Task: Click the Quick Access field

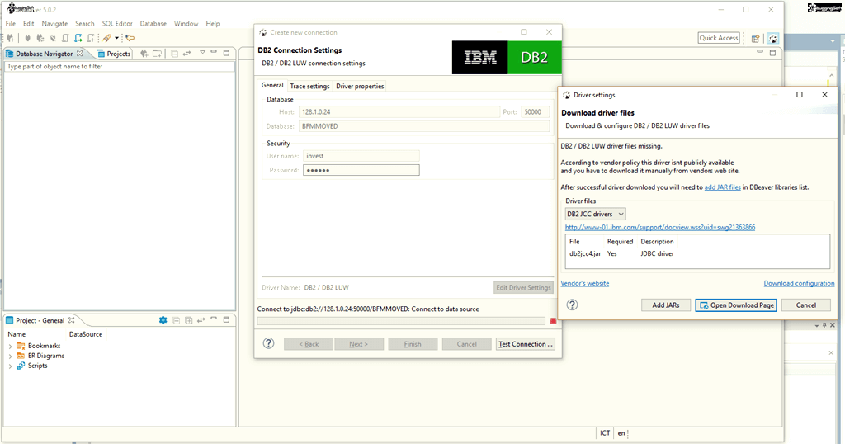Action: click(x=719, y=38)
